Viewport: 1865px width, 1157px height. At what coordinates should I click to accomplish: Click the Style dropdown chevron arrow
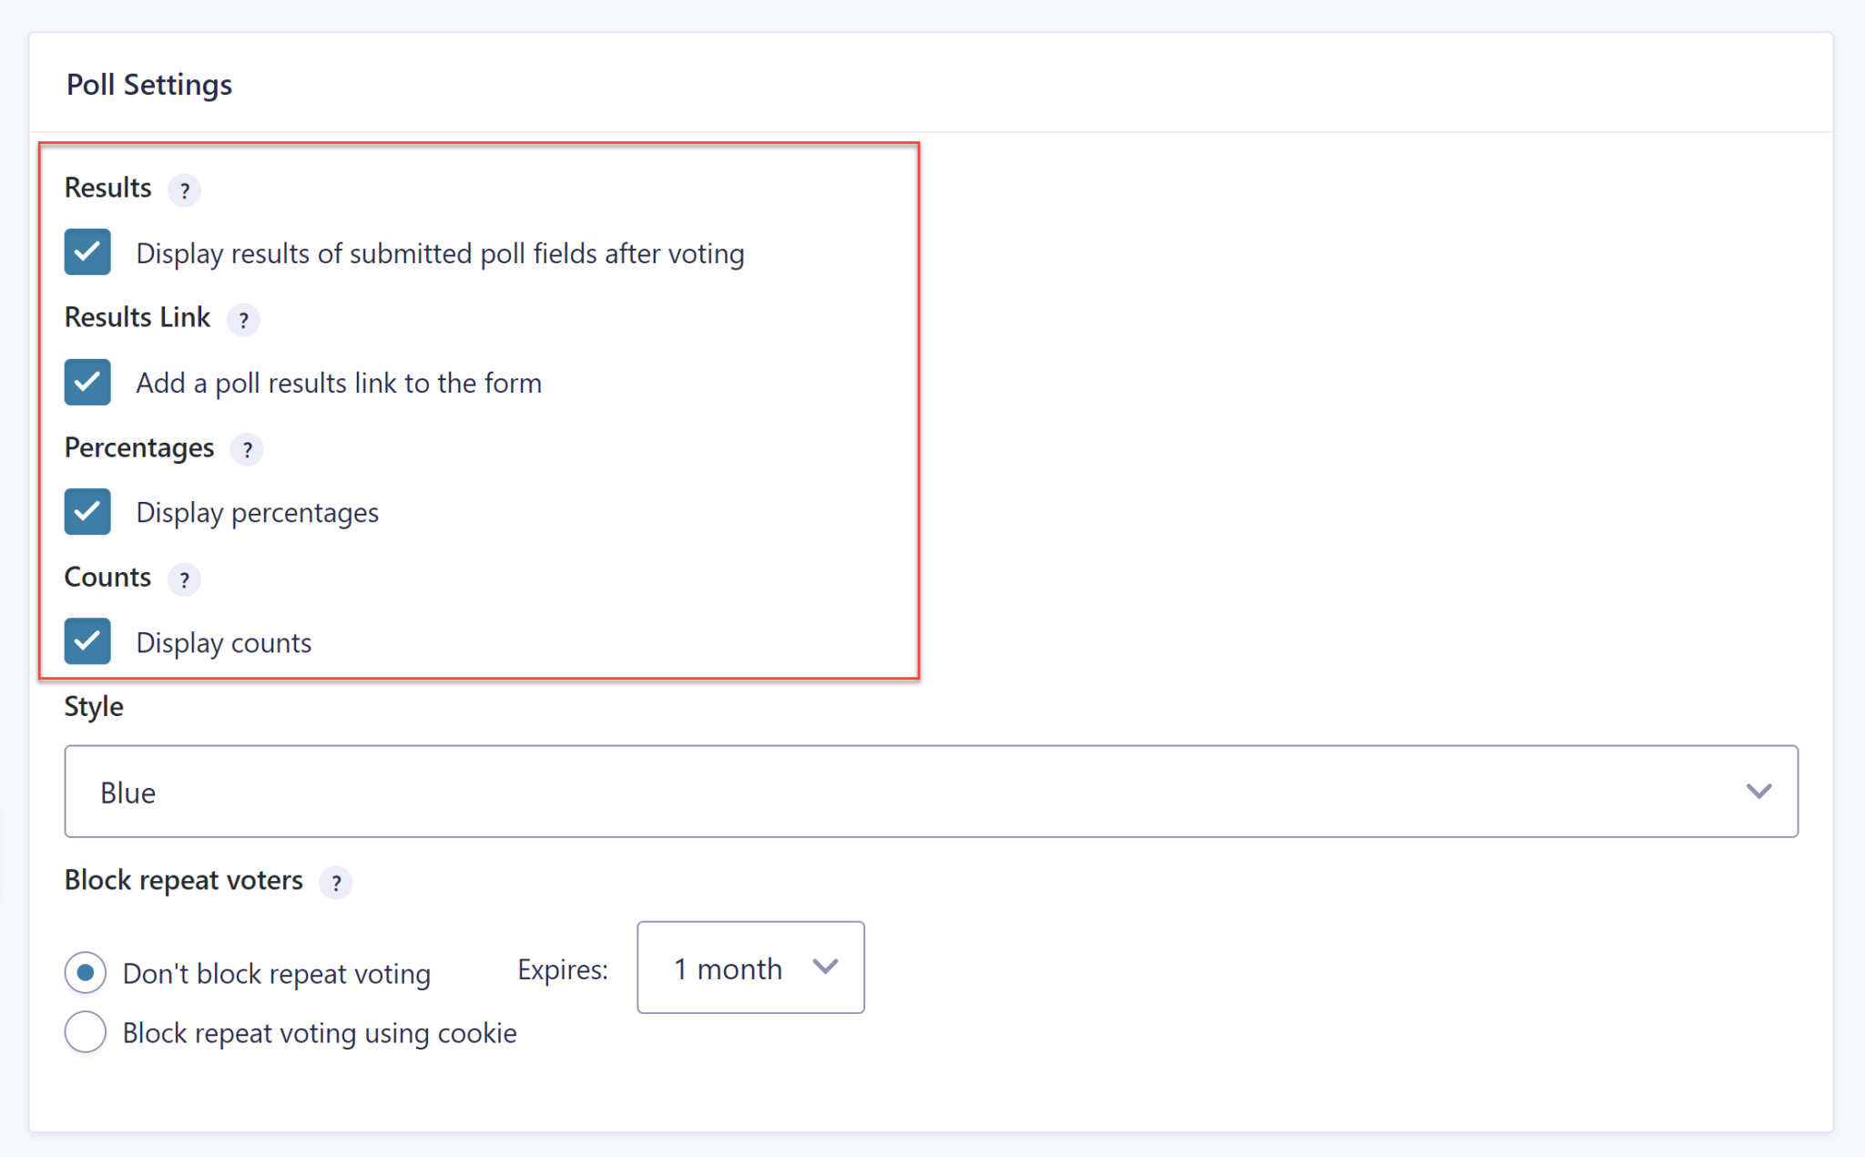[x=1760, y=791]
